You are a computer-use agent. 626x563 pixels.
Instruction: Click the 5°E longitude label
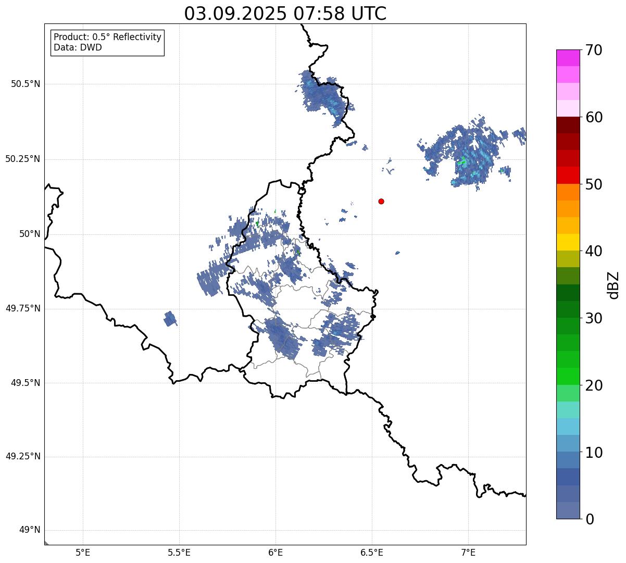point(83,552)
